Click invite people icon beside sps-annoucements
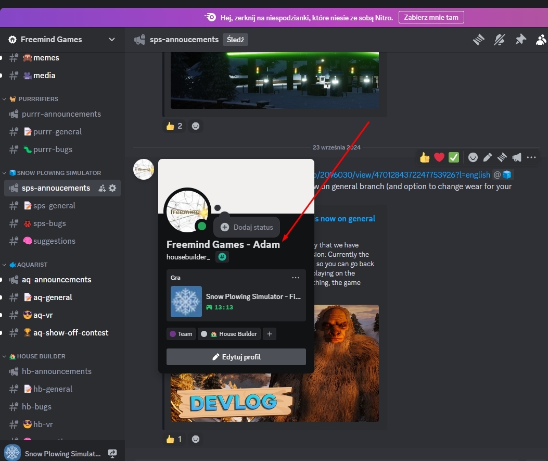The height and width of the screenshot is (461, 548). (x=102, y=188)
